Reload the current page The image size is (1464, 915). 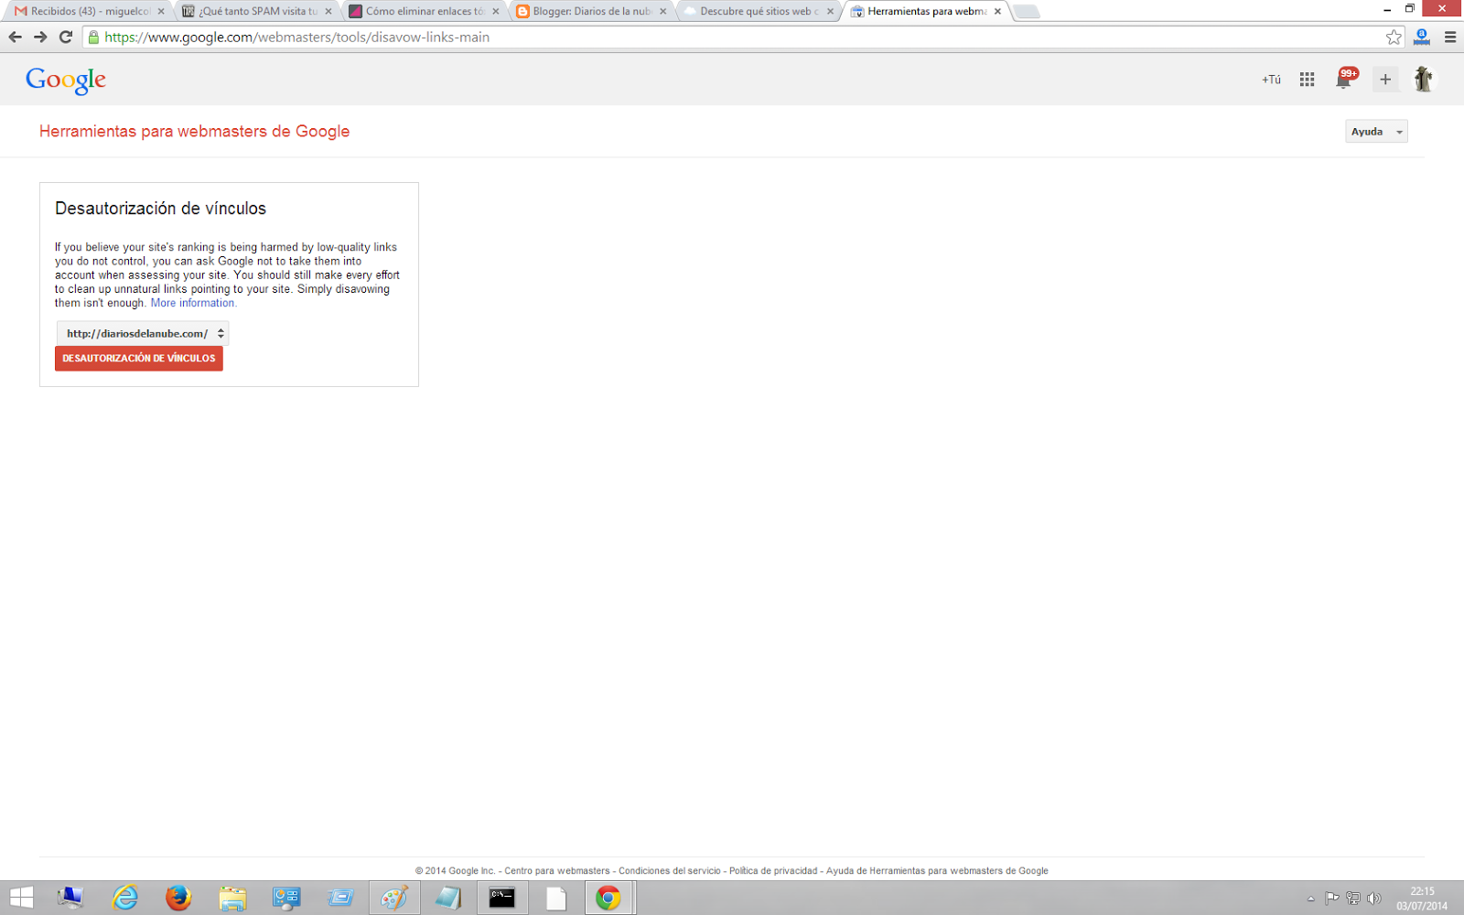click(66, 38)
